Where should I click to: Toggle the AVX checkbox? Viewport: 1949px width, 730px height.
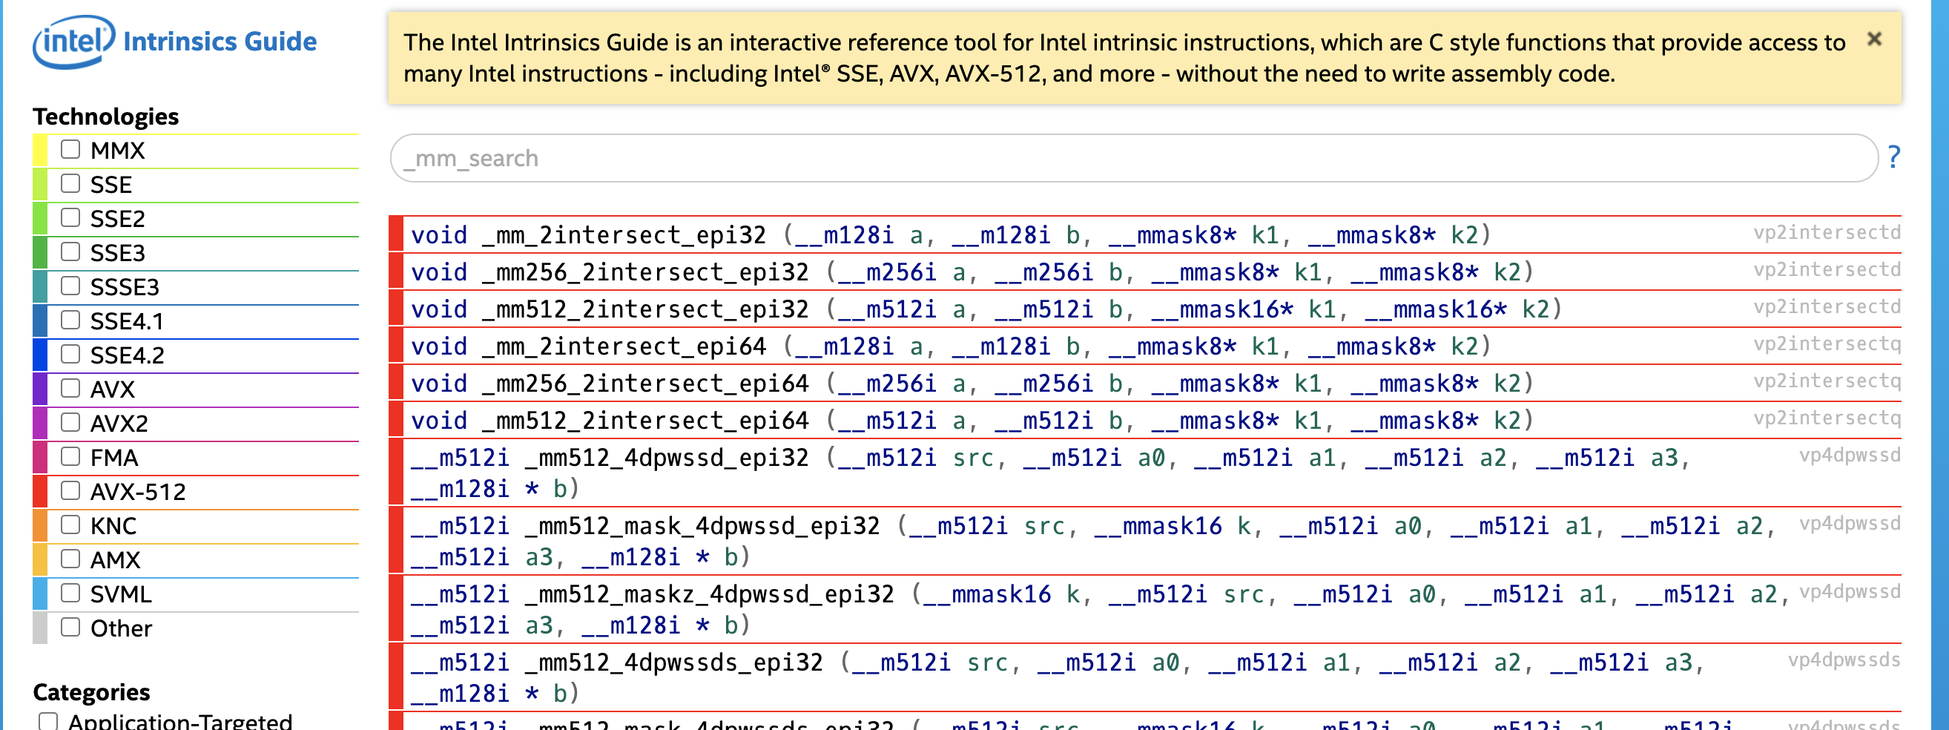point(70,388)
